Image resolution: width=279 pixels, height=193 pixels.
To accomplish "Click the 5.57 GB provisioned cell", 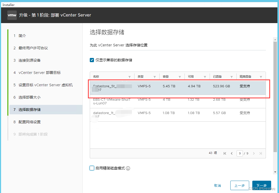I will pyautogui.click(x=219, y=113).
